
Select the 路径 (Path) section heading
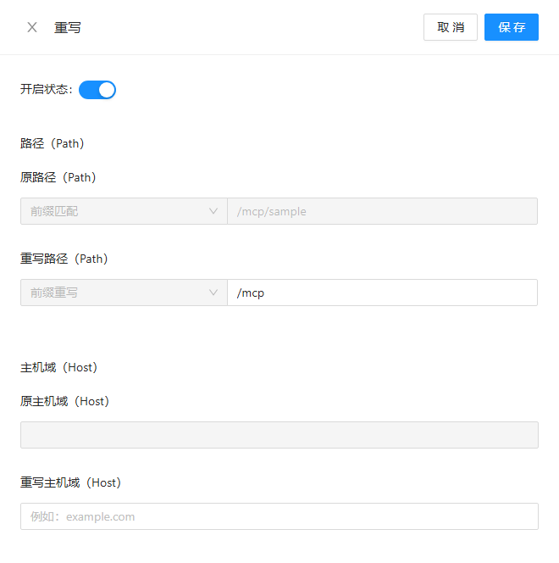[x=53, y=143]
